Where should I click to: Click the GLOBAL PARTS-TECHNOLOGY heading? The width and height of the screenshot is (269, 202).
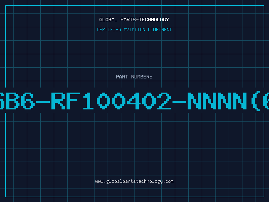pyautogui.click(x=134, y=20)
